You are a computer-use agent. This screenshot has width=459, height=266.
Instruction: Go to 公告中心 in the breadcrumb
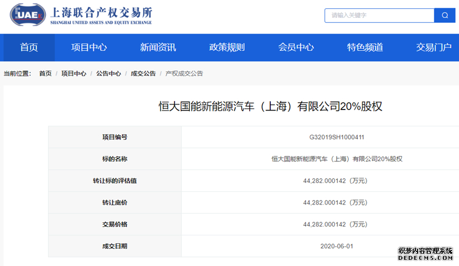pyautogui.click(x=109, y=73)
